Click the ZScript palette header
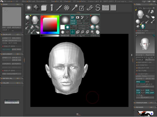 (12, 34)
